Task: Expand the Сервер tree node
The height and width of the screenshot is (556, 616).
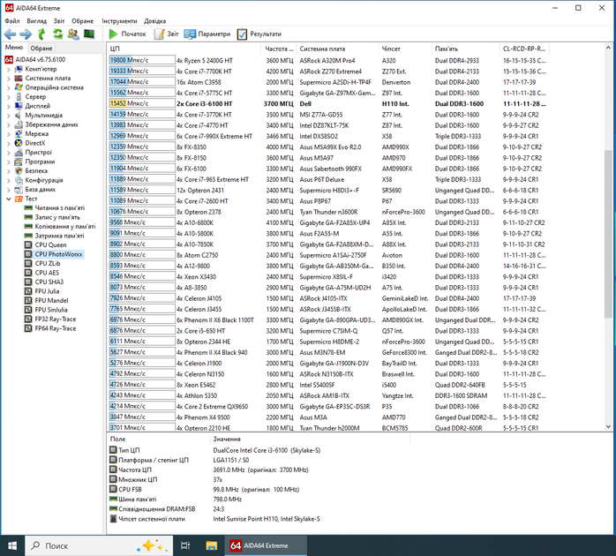Action: (9, 97)
